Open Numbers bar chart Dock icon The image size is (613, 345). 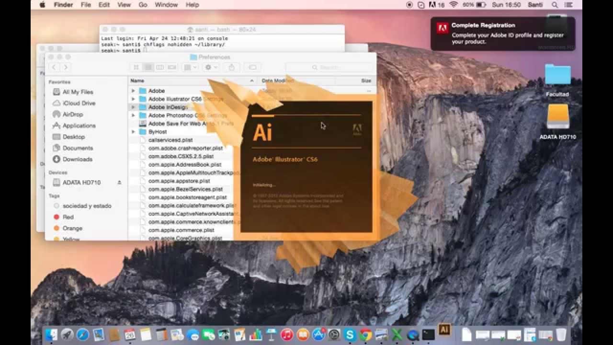click(x=256, y=334)
